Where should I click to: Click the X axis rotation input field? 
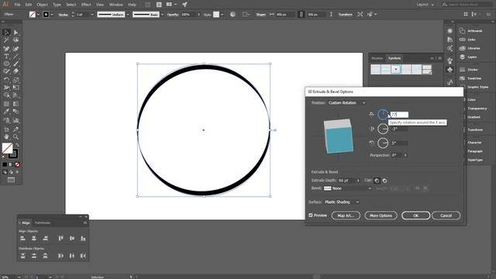pos(399,115)
